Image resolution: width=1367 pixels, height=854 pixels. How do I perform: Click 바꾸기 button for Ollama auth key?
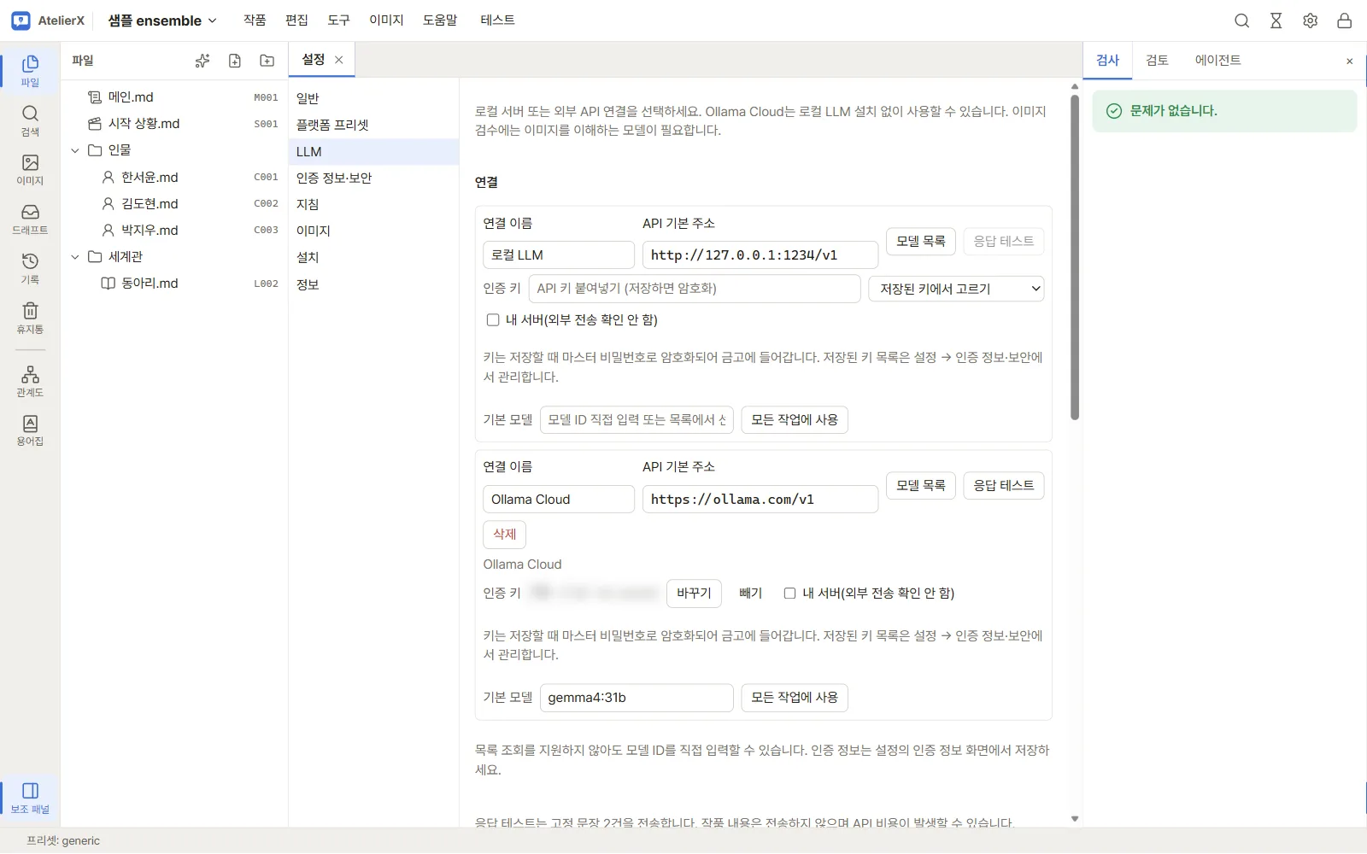coord(694,594)
